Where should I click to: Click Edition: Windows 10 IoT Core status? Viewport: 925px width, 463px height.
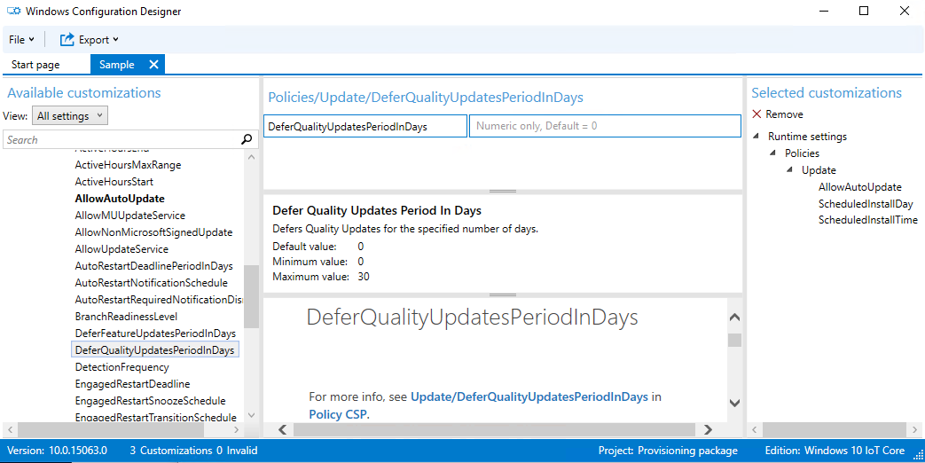(835, 451)
